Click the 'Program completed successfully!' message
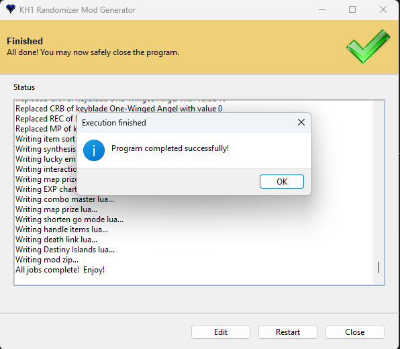Screen dimensions: 400x349 170,148
